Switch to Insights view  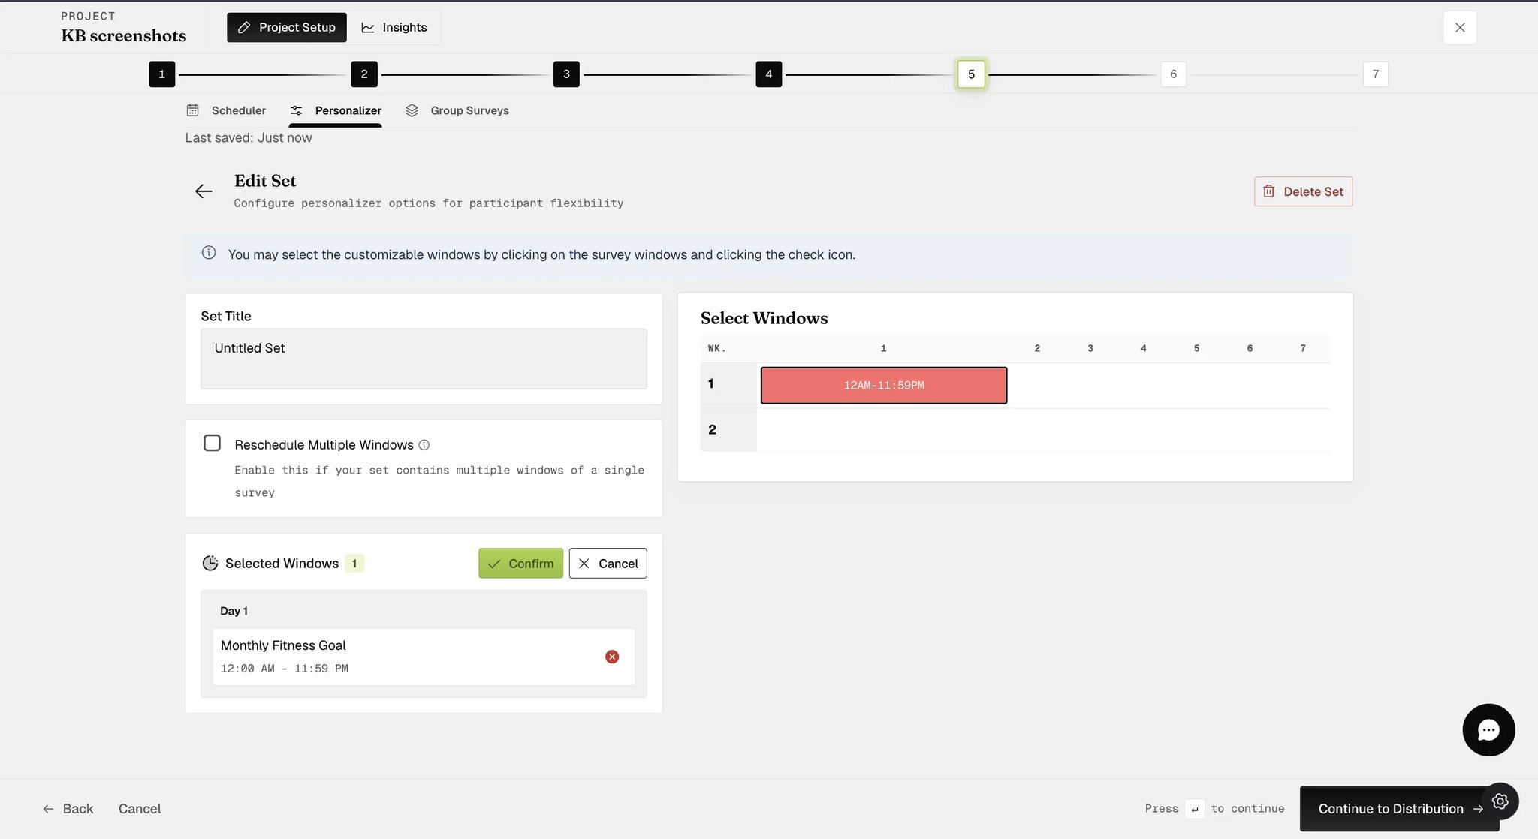(394, 27)
